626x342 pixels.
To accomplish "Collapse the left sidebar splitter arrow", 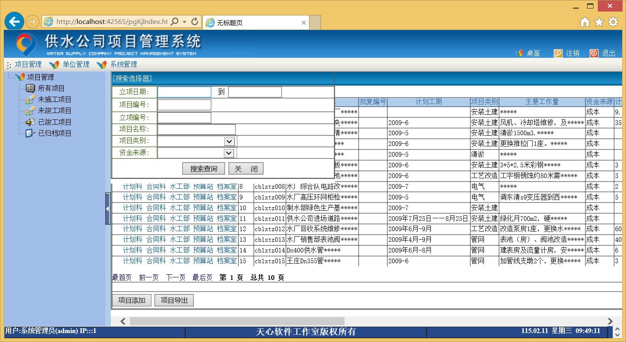I will pos(108,208).
